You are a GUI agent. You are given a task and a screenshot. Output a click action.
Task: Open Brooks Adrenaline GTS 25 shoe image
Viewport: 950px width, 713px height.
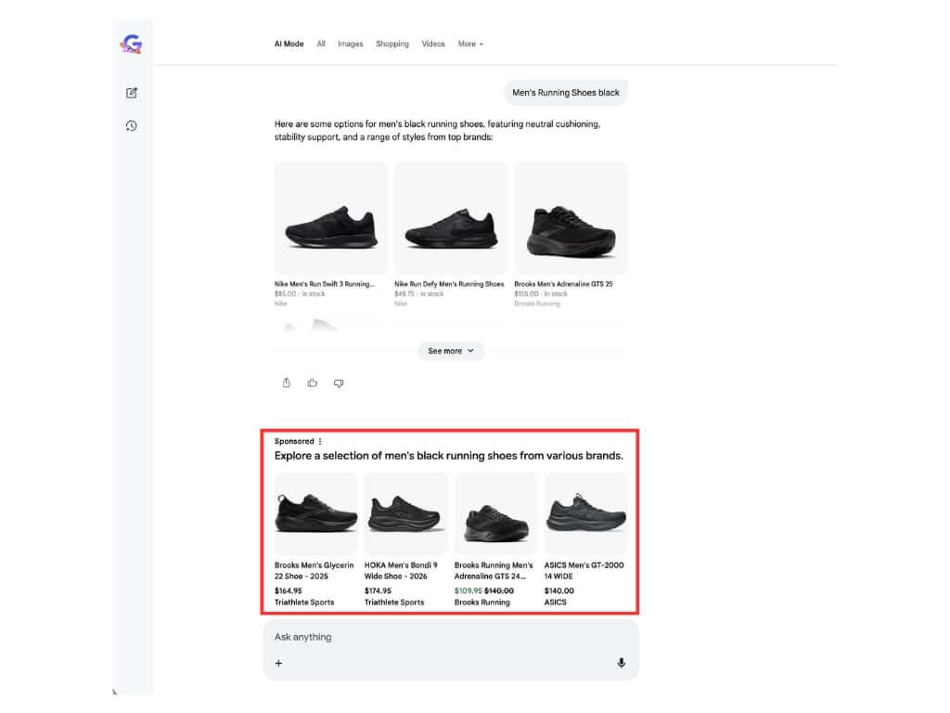point(571,217)
